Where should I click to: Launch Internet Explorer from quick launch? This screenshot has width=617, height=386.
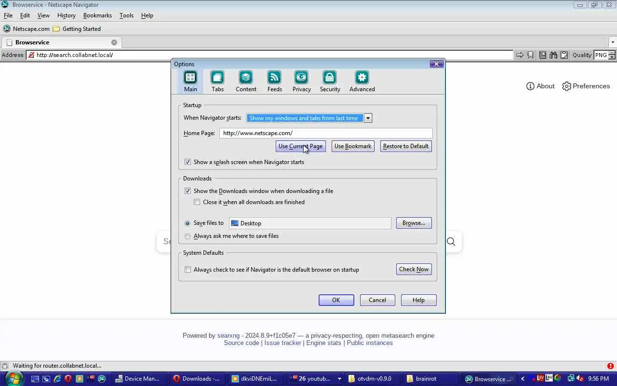click(x=57, y=379)
